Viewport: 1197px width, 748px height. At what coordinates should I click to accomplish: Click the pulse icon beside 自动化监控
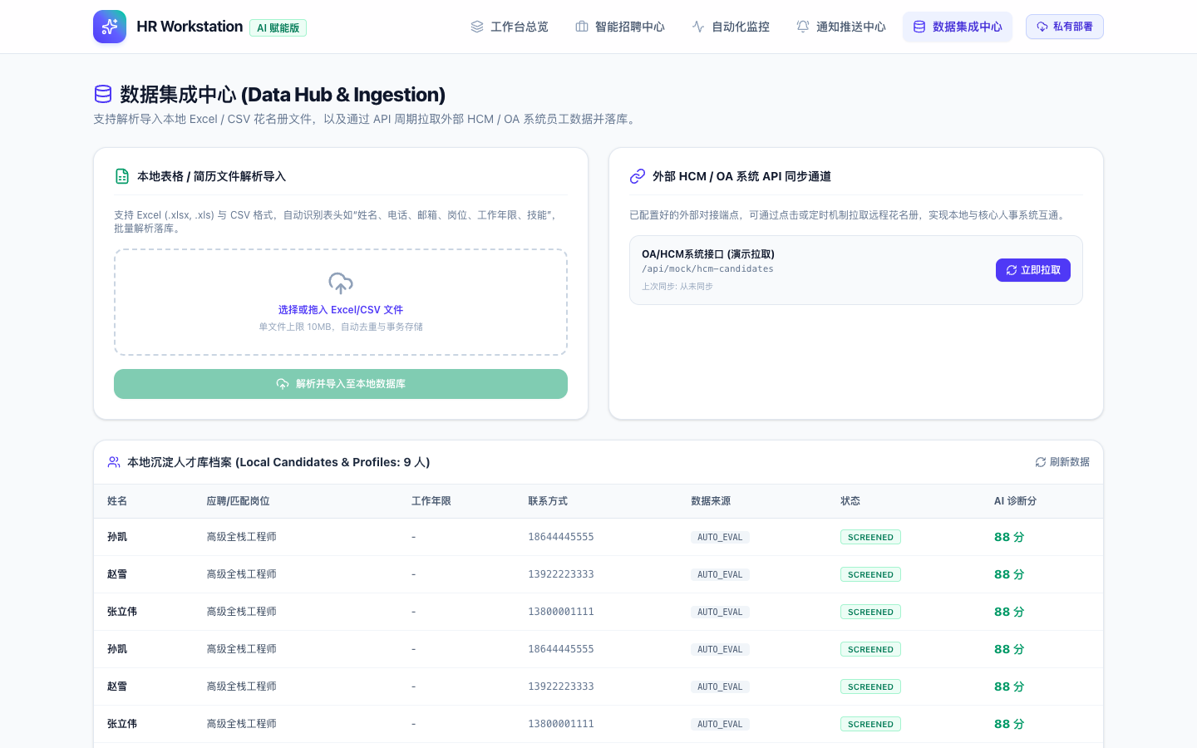click(698, 27)
